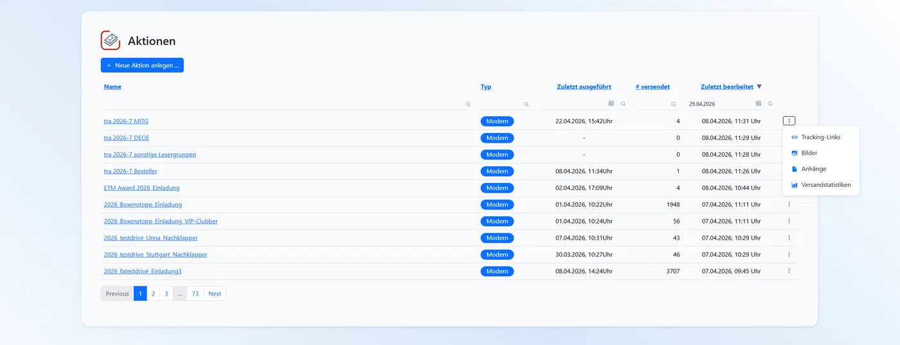Image resolution: width=900 pixels, height=345 pixels.
Task: Click the sent count 3707
Action: [673, 271]
